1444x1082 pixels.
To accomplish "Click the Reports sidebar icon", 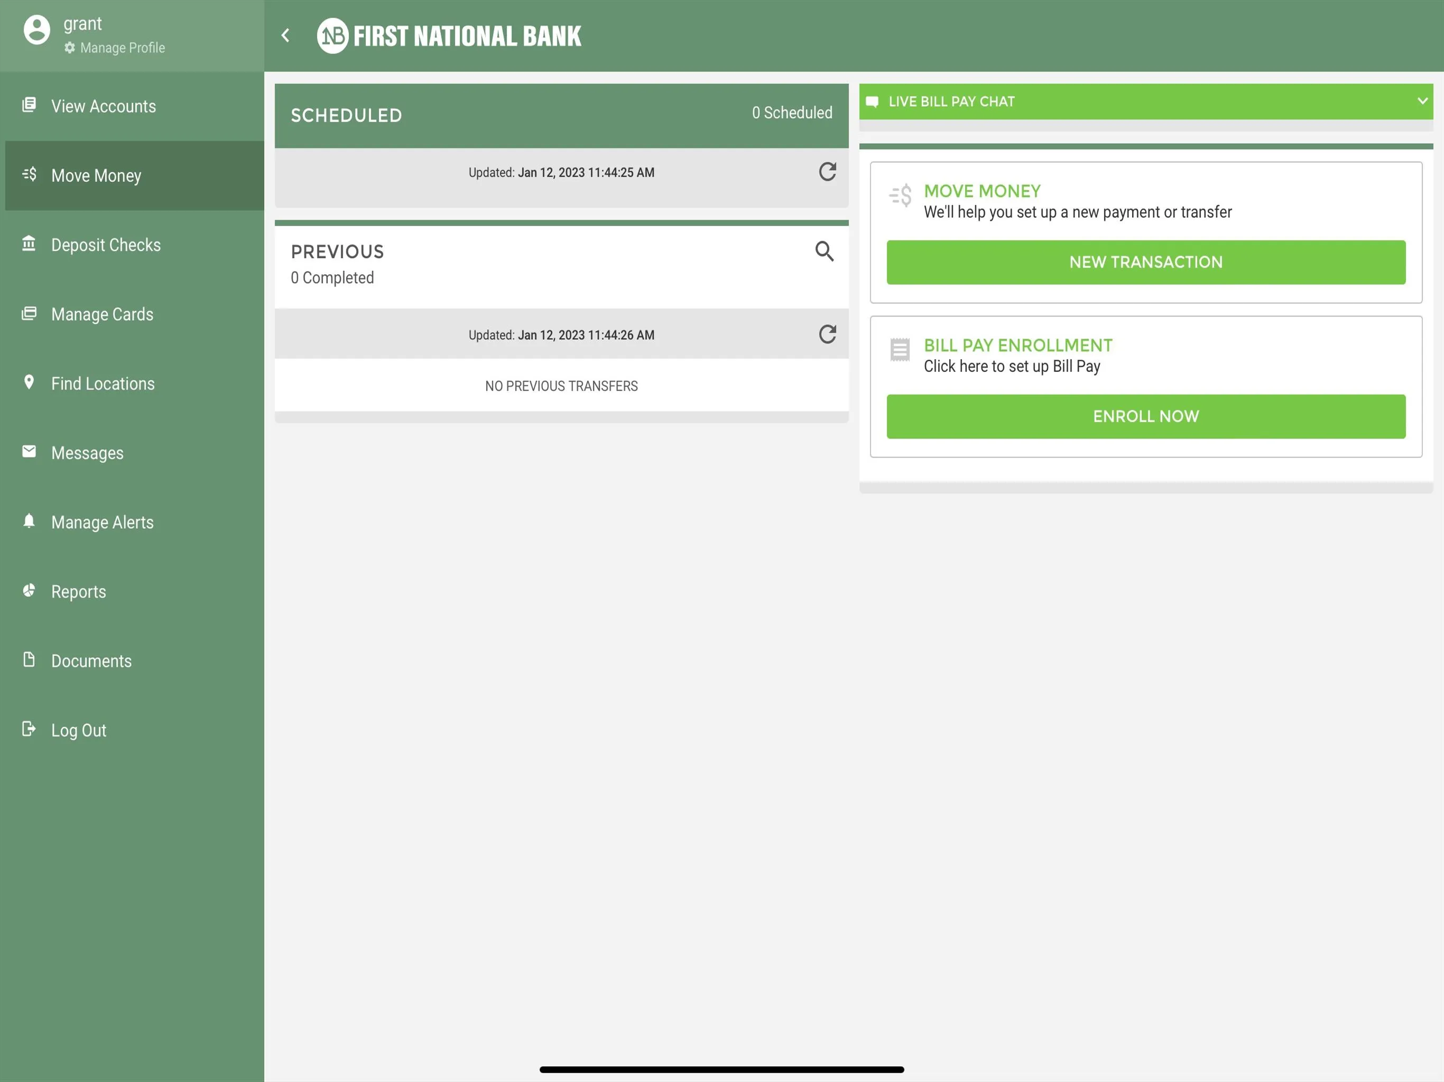I will pyautogui.click(x=30, y=591).
